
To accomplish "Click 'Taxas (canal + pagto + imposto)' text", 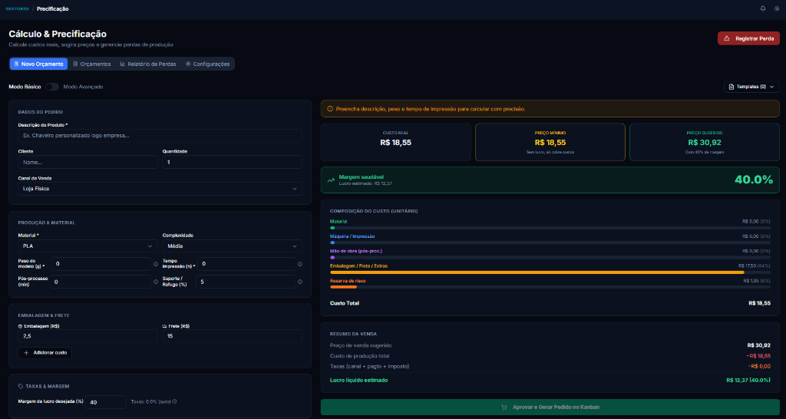I will click(369, 366).
